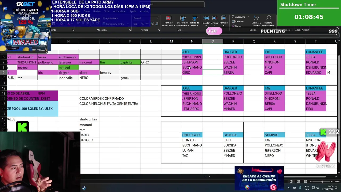341x192 pixels.
Task: Open the Datos ribbon tab
Action: pos(87,11)
